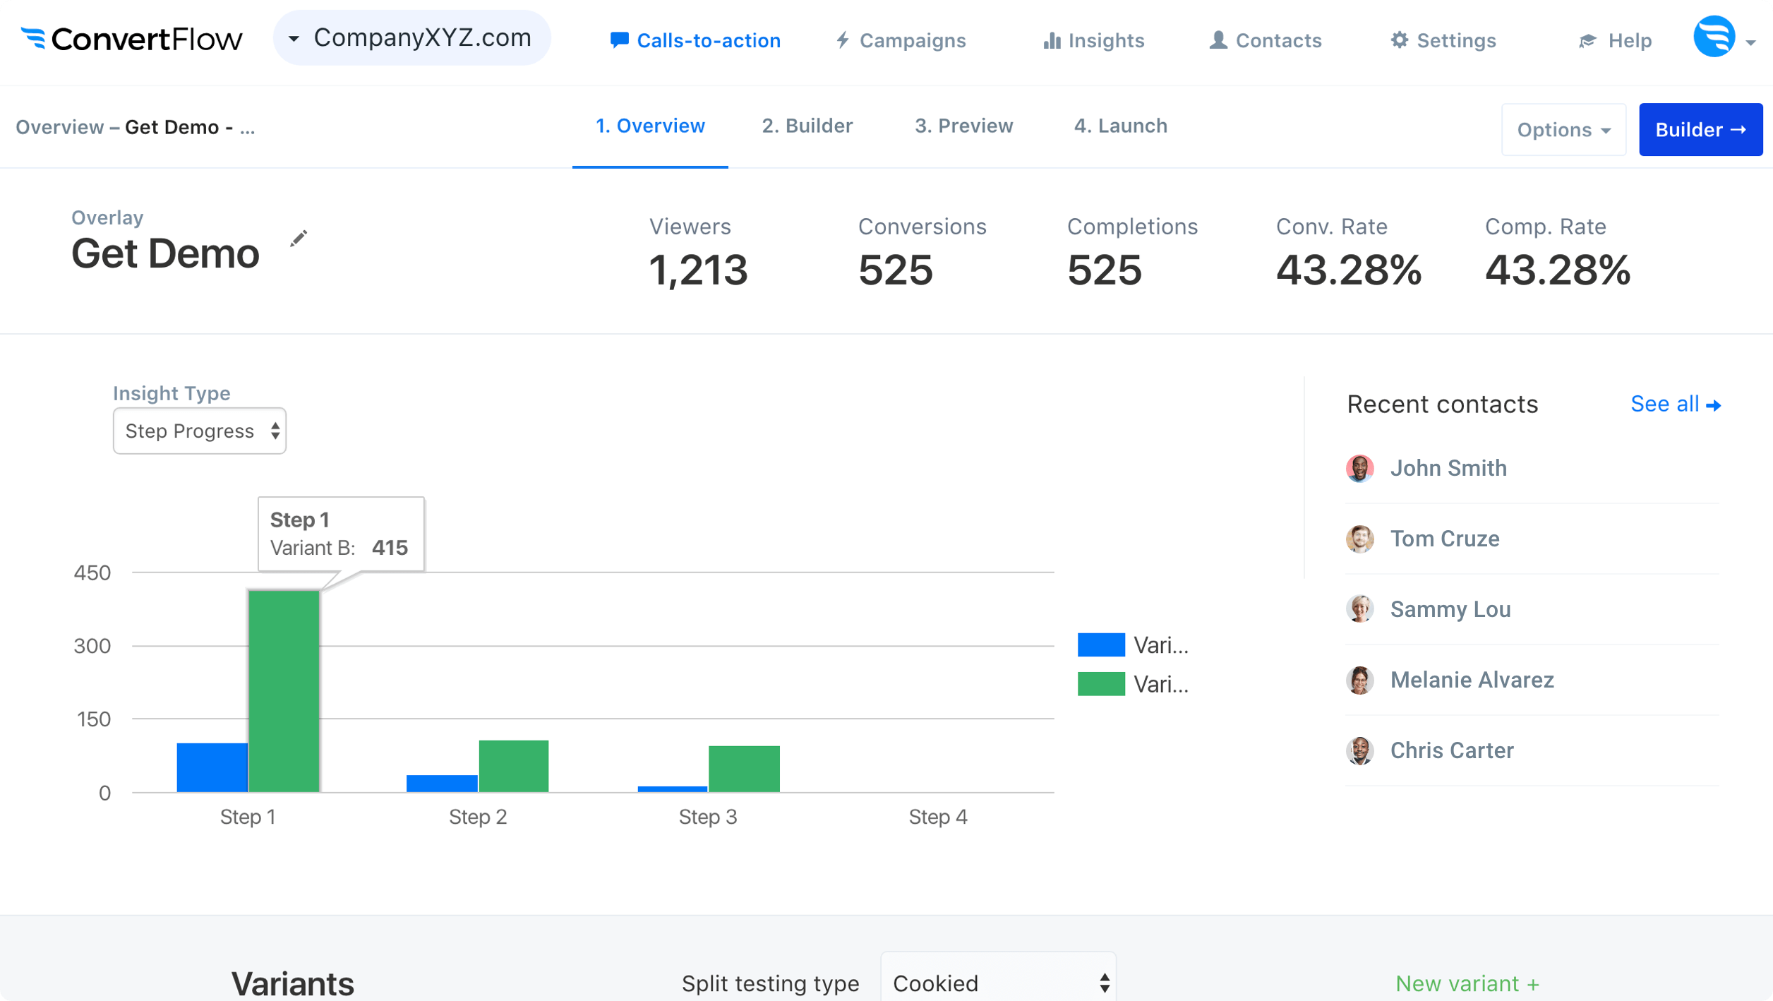Click the pencil icon beside Get Demo
This screenshot has height=1001, width=1773.
299,239
